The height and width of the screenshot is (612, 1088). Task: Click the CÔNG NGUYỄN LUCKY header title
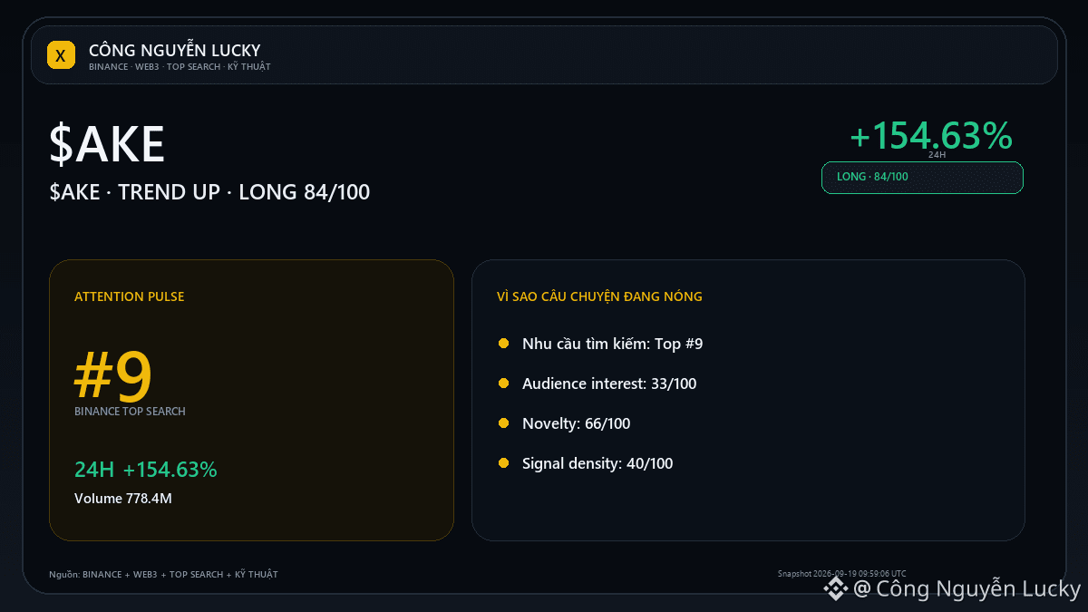[x=174, y=50]
